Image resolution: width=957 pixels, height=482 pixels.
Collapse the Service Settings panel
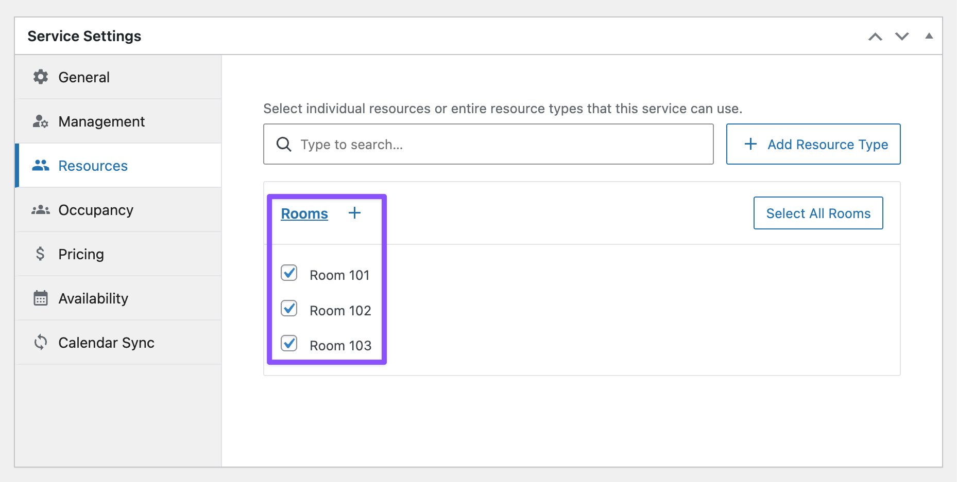(x=929, y=36)
